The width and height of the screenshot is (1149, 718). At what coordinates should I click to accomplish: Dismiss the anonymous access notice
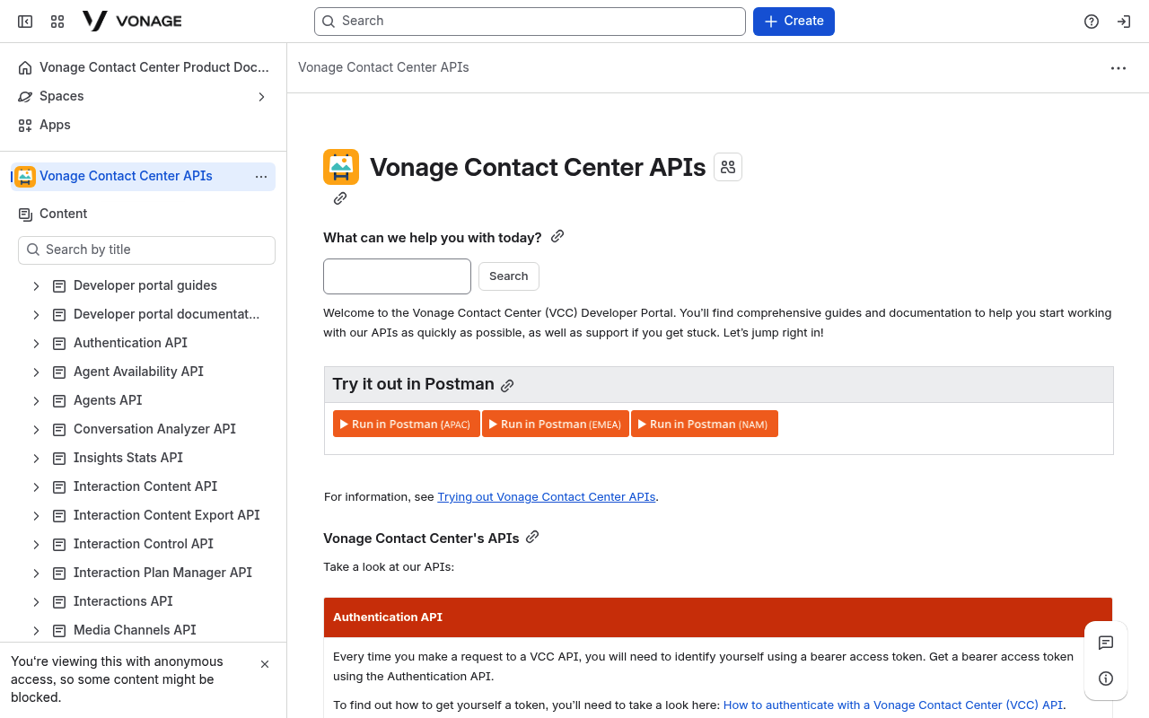tap(265, 664)
